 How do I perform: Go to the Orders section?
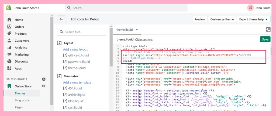[19, 27]
